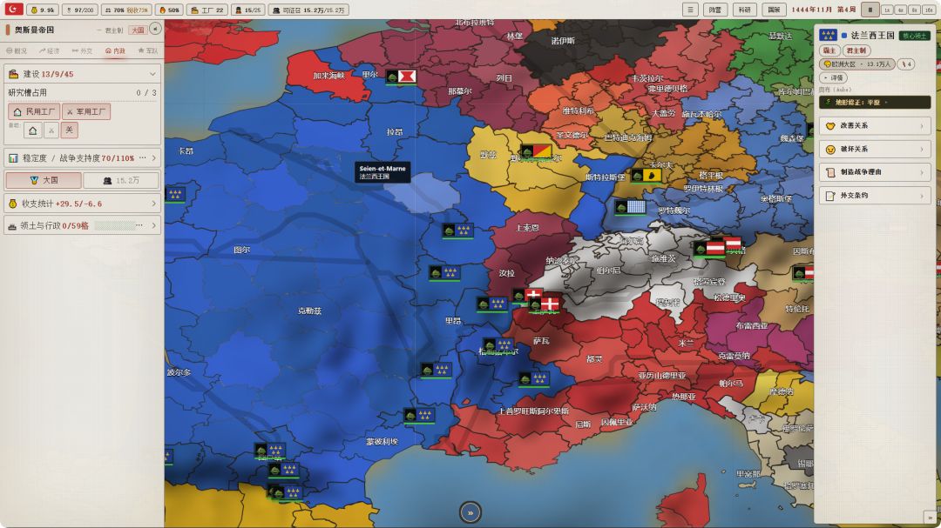Image resolution: width=941 pixels, height=528 pixels.
Task: Expand the 领土与行政 row
Action: (82, 226)
